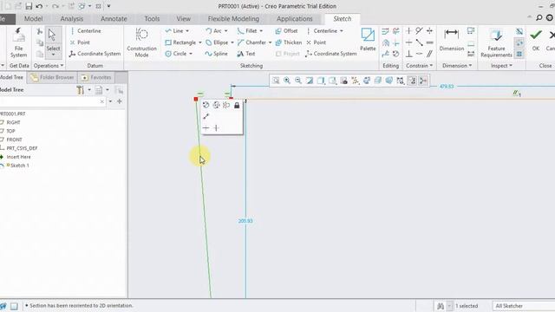Select the Rectangle sketch tool
Screen dimensions: 555x312
180,42
